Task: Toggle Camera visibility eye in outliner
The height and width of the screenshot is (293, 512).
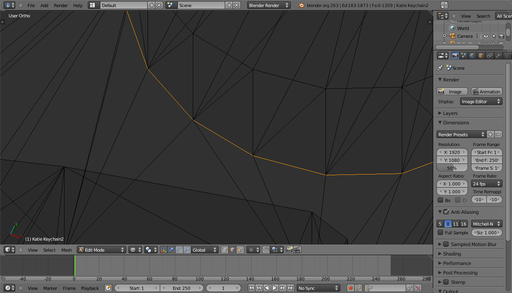Action: click(486, 36)
